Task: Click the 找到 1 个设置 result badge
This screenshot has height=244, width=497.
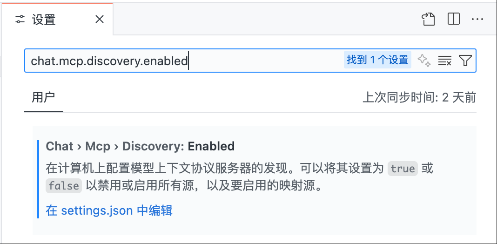Action: click(377, 60)
